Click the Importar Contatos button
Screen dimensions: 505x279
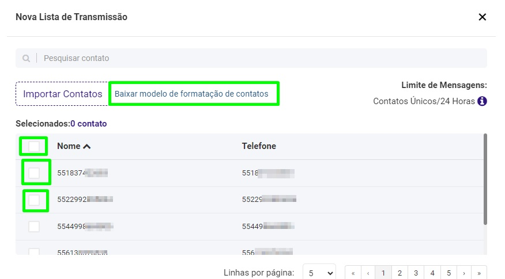(x=62, y=94)
